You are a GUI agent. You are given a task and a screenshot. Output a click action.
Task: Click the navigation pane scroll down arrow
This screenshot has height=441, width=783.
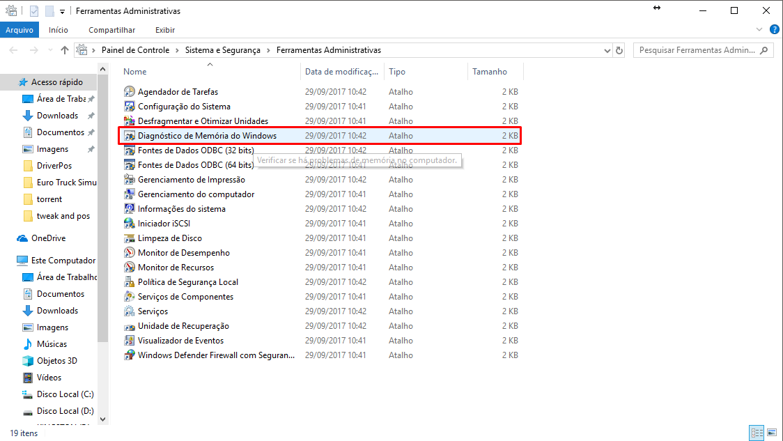[x=103, y=419]
